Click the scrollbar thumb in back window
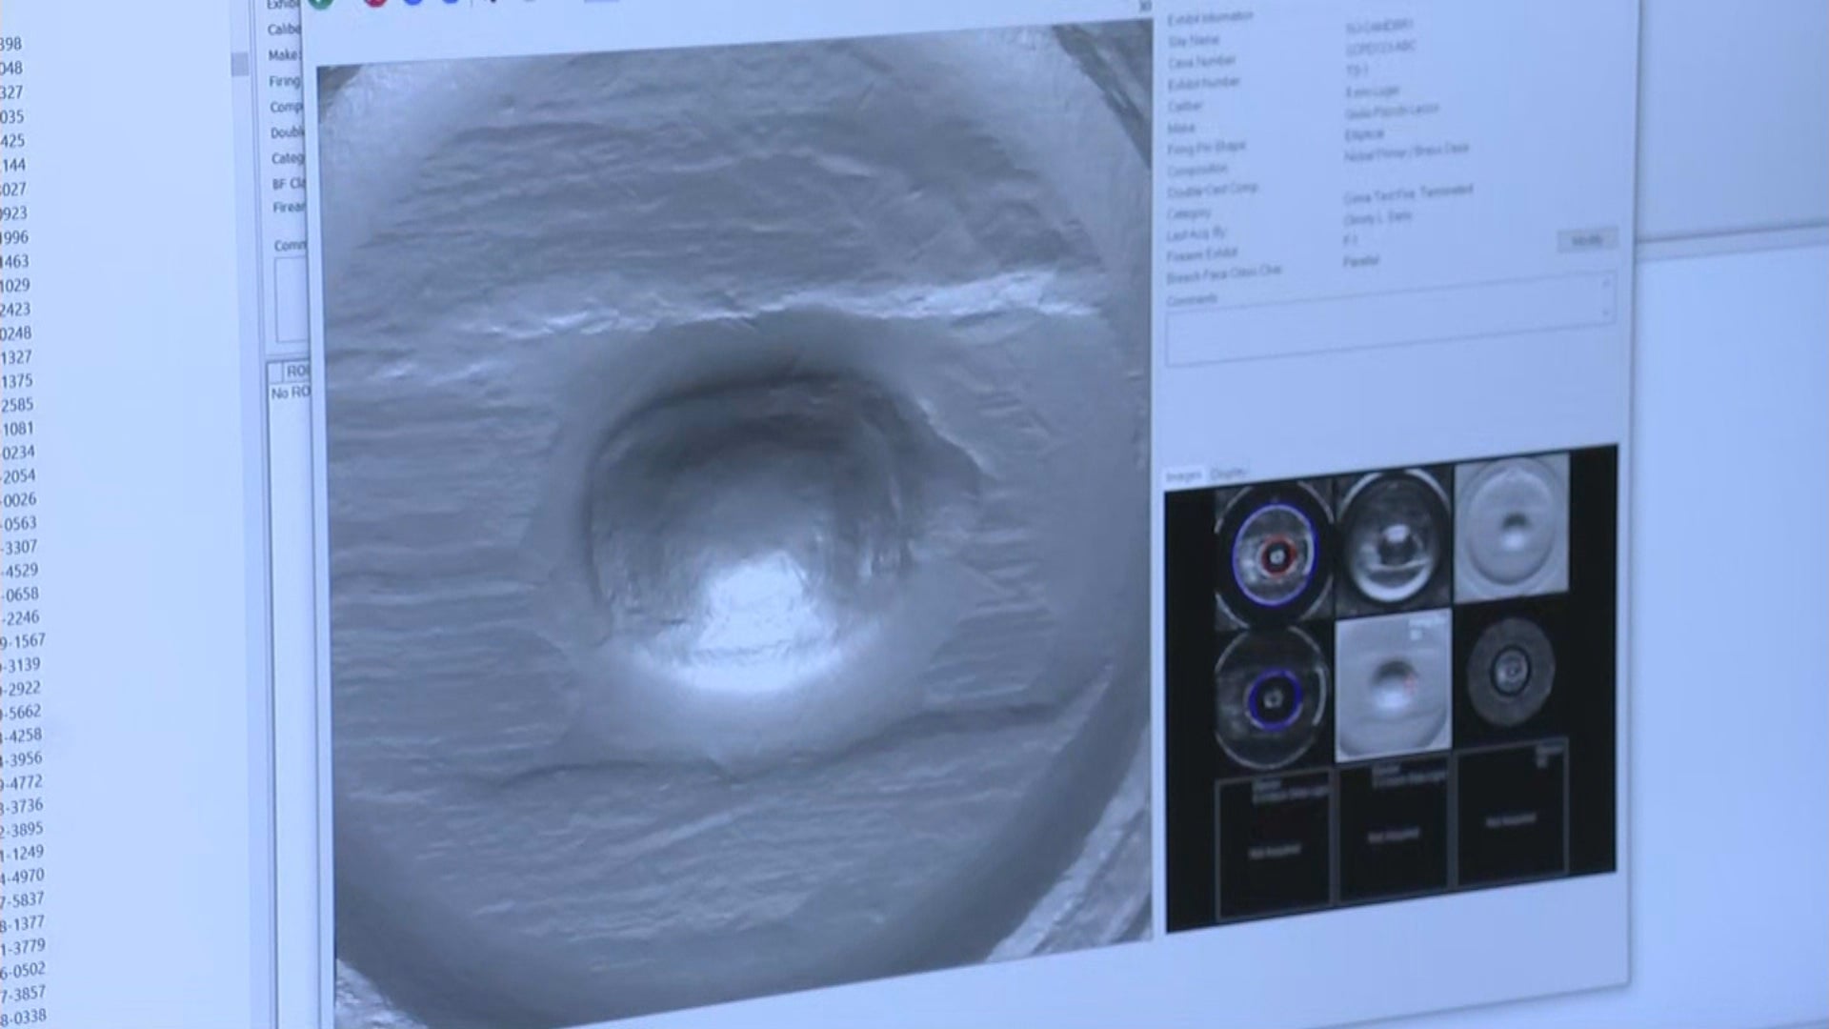1829x1029 pixels. click(x=240, y=63)
